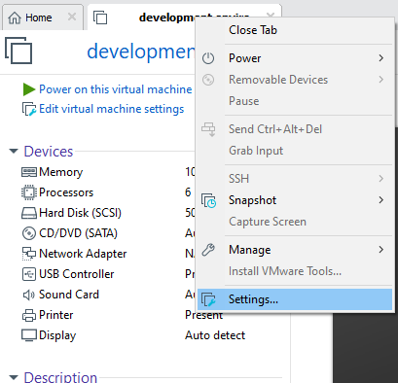Click the Home tab house icon
The image size is (398, 383).
coord(15,17)
